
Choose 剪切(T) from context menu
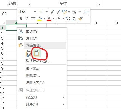42,32
